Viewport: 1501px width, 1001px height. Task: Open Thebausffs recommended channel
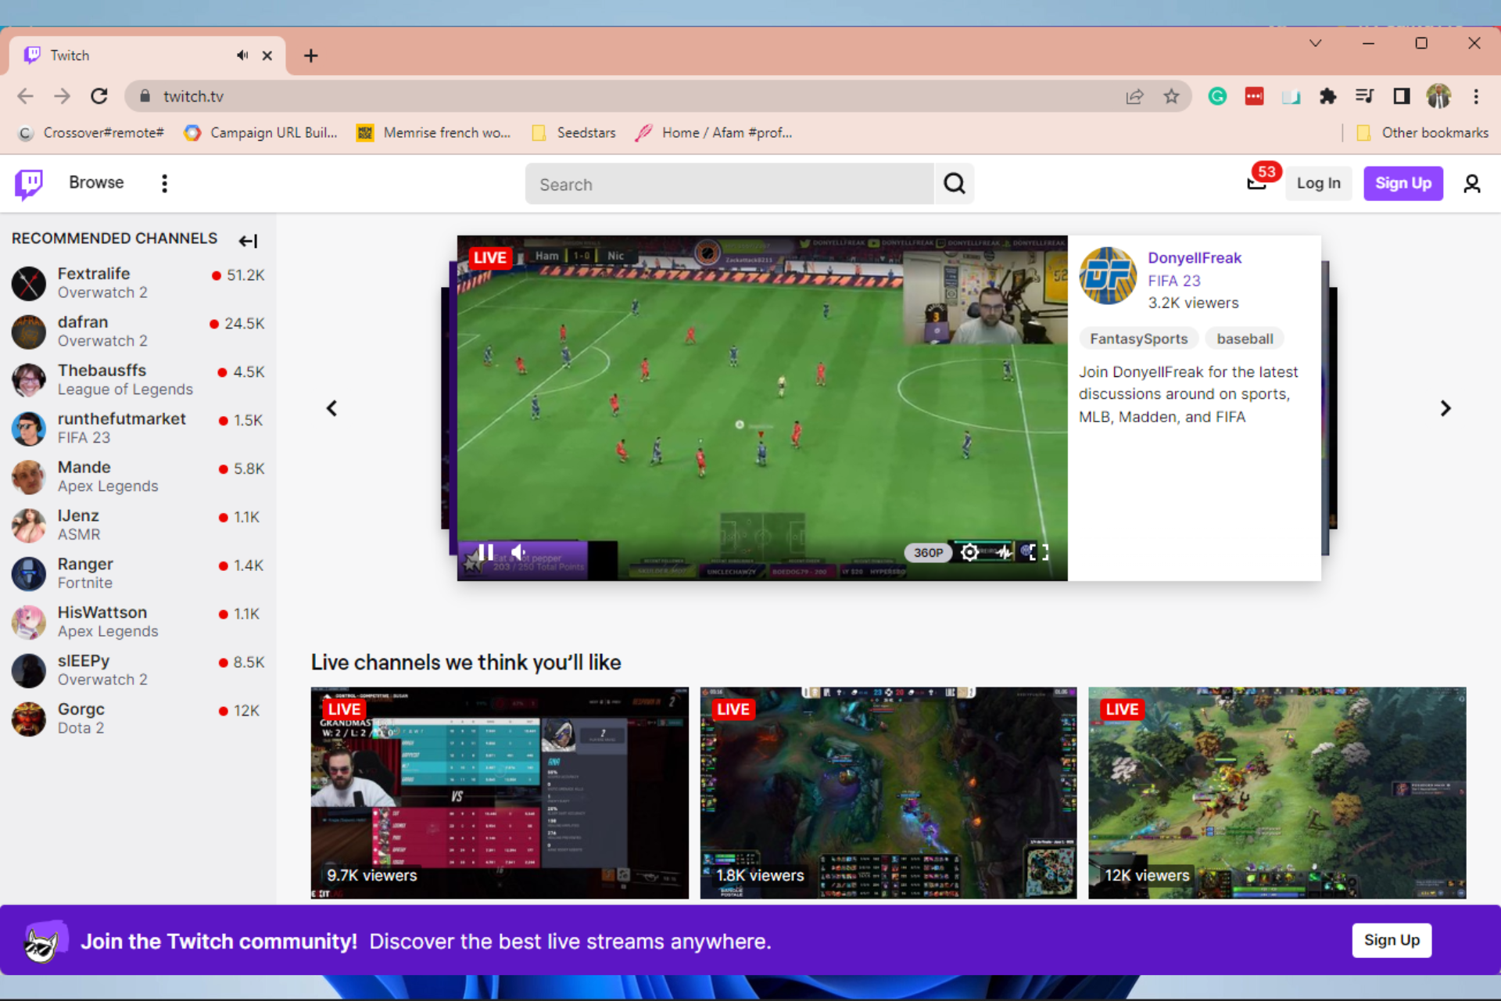click(138, 380)
